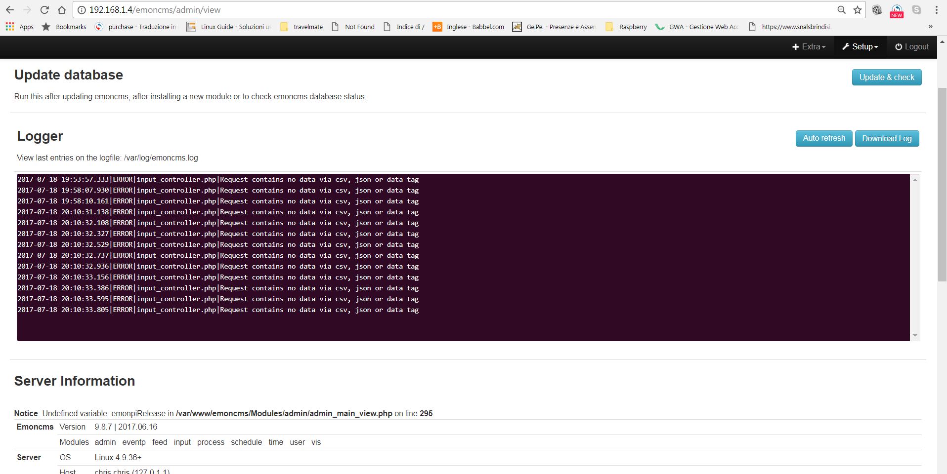The height and width of the screenshot is (474, 947).
Task: Open Chrome three-dot menu
Action: (936, 10)
